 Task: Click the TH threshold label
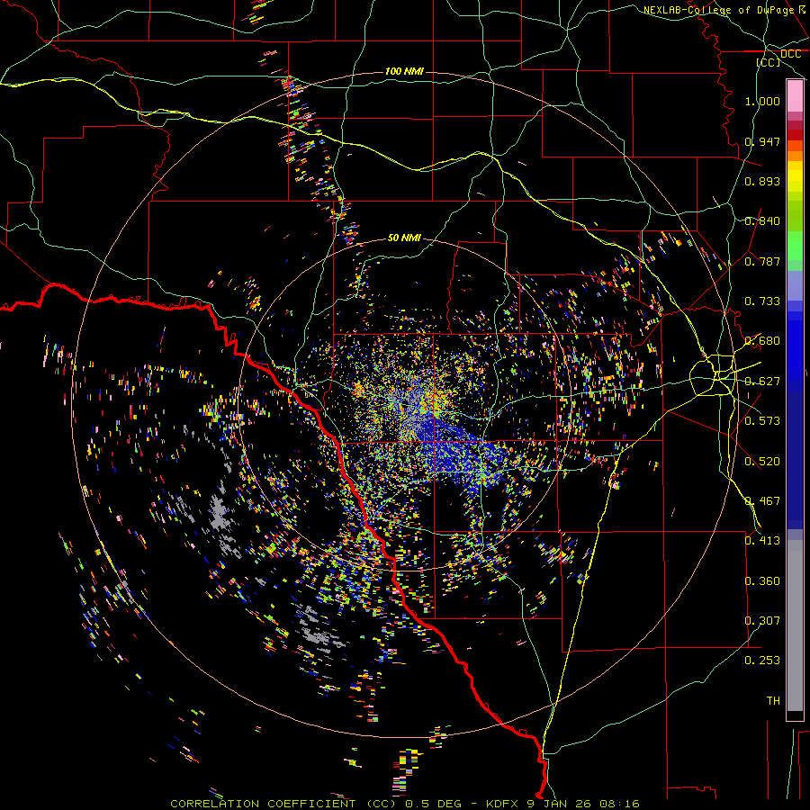[x=773, y=701]
